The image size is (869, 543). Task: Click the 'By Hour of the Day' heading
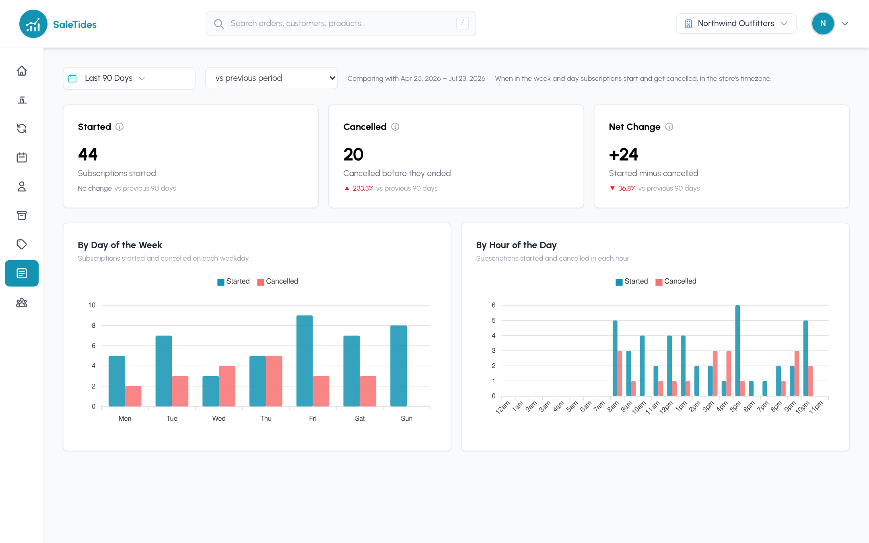pos(516,245)
